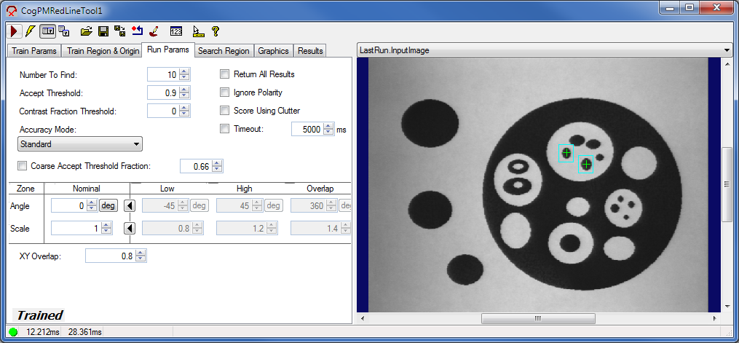Click the Open file folder icon
This screenshot has height=343, width=739.
[x=86, y=31]
